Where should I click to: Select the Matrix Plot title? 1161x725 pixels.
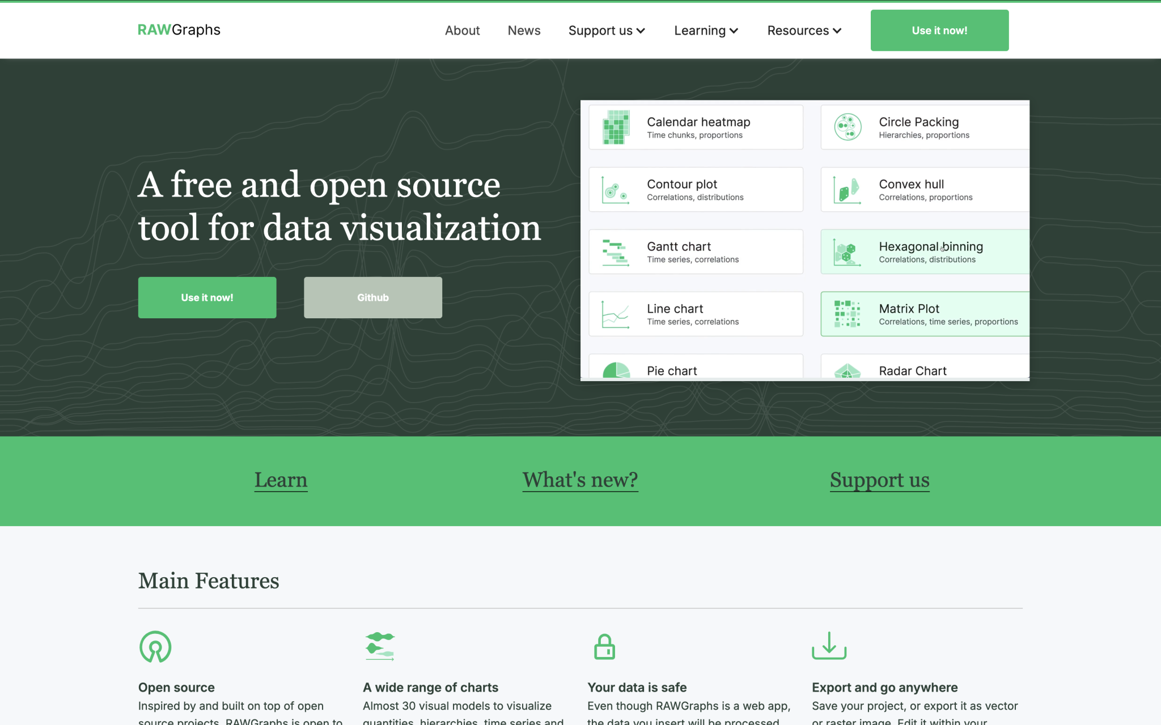point(909,309)
